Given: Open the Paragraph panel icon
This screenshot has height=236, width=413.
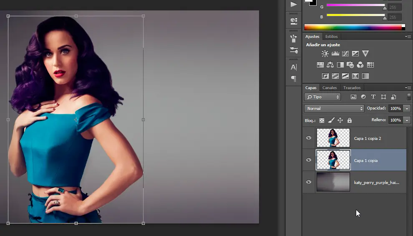Looking at the screenshot, I should point(294,79).
